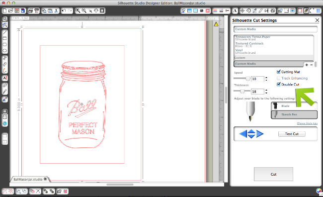Close the Silhouette Cut Settings panel

[x=317, y=20]
